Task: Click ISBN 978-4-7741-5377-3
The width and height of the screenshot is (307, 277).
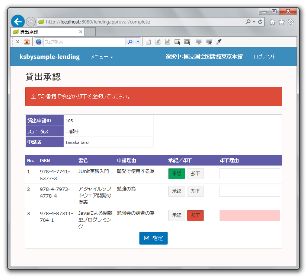Action: (x=55, y=175)
